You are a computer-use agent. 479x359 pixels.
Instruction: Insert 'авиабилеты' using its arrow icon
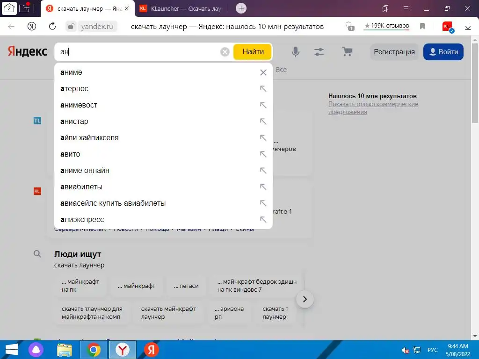tap(263, 187)
